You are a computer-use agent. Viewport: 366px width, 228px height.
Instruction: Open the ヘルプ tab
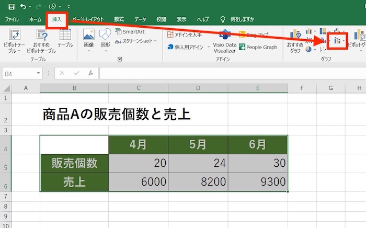coord(203,19)
